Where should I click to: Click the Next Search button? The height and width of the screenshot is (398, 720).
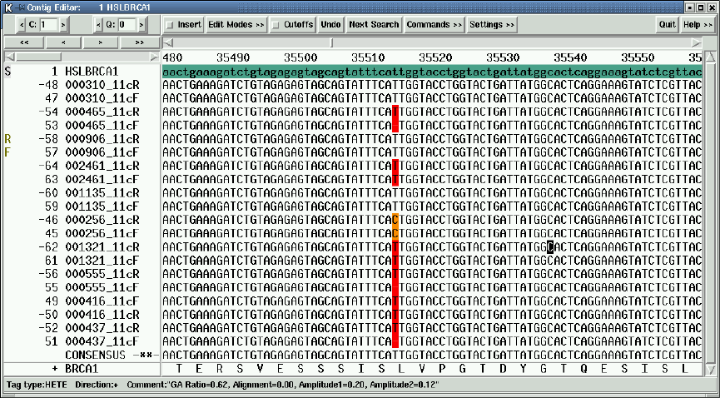[374, 24]
